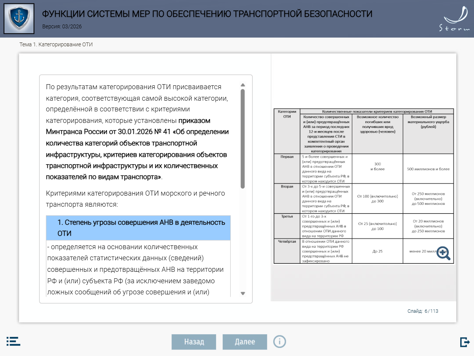The height and width of the screenshot is (356, 474).
Task: Click the anchor shield course logo
Action: point(19,19)
